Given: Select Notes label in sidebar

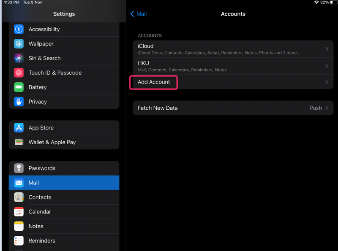Looking at the screenshot, I should tap(36, 226).
